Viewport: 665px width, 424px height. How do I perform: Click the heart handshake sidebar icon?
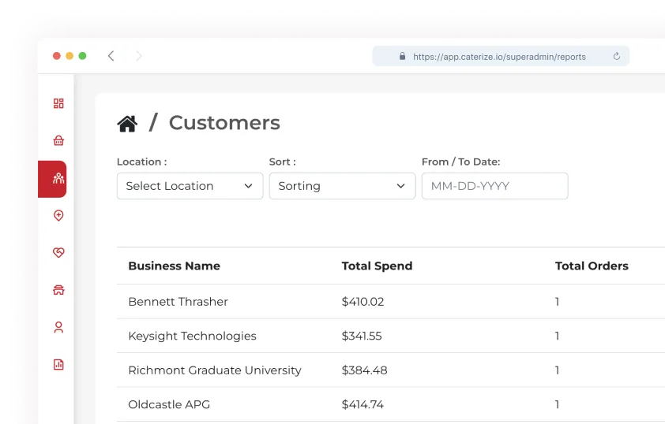(58, 253)
